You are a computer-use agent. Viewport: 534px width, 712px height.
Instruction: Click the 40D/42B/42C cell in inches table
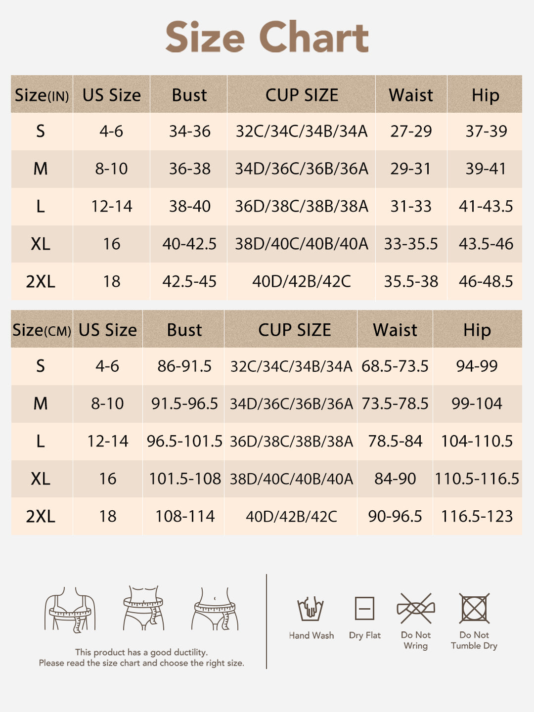pyautogui.click(x=301, y=282)
